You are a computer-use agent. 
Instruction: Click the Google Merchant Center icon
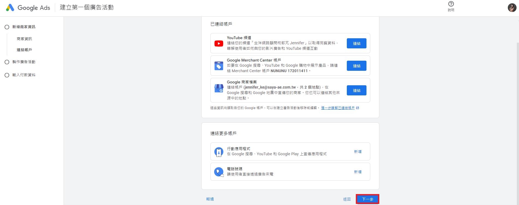coord(219,66)
